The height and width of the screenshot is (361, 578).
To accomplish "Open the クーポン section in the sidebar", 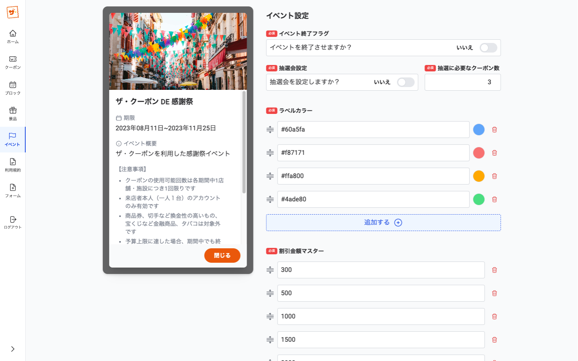I will click(x=13, y=62).
